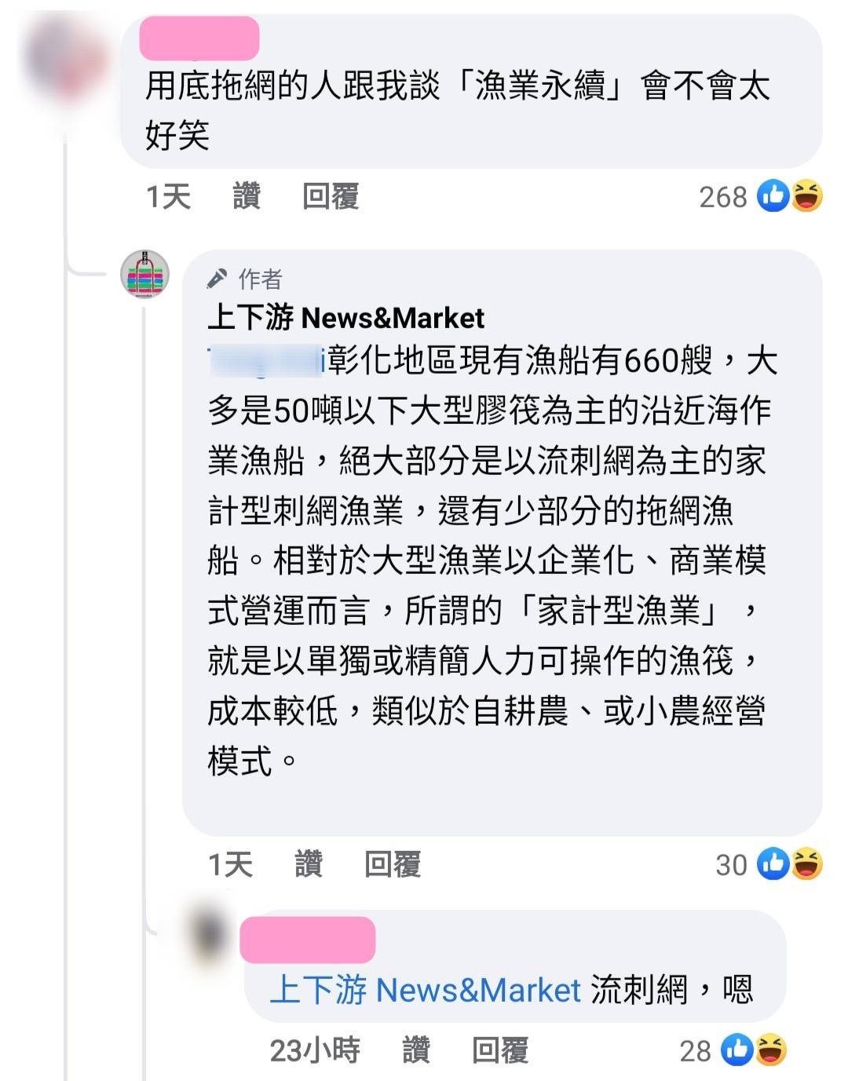
Task: Reply to the 流刺網 comment
Action: tap(500, 1050)
